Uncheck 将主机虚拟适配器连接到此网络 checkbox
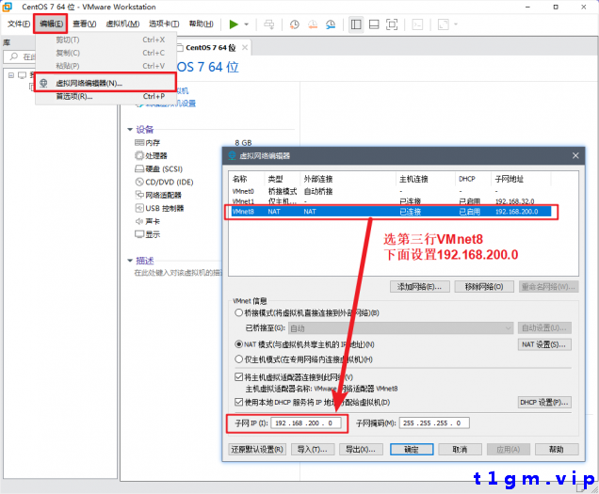Image resolution: width=599 pixels, height=494 pixels. [x=239, y=376]
